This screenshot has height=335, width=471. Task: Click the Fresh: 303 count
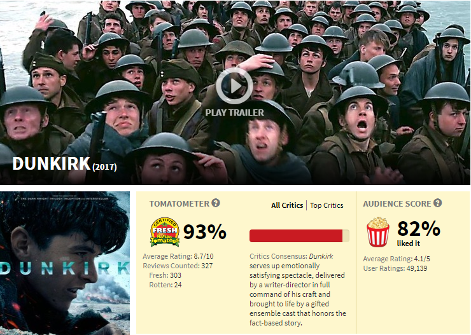pos(165,275)
